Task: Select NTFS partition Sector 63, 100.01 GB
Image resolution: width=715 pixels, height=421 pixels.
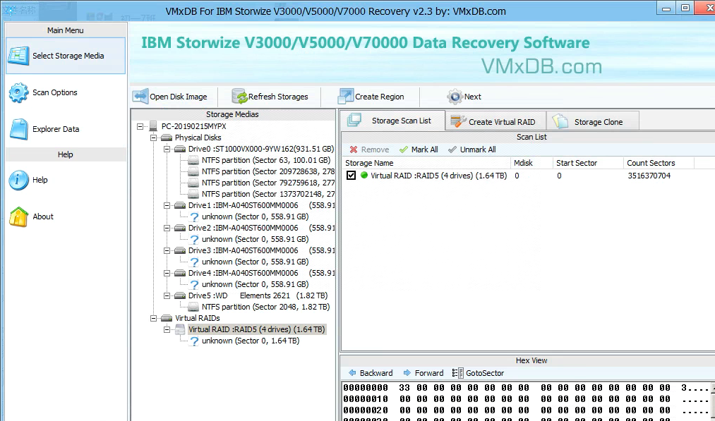Action: tap(266, 160)
